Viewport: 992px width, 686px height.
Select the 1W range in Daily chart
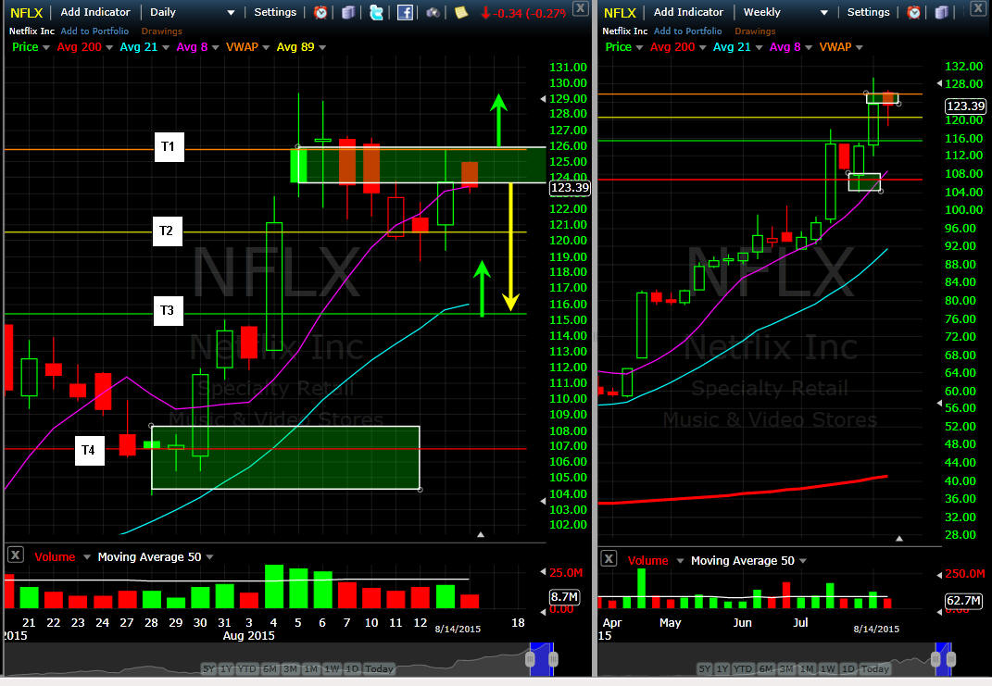click(333, 669)
